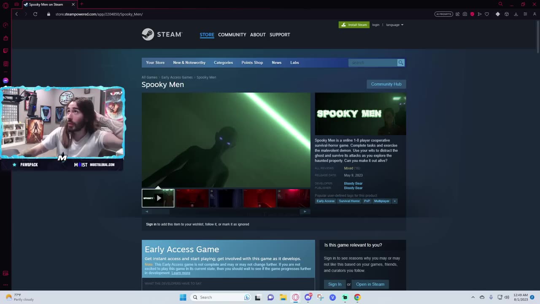This screenshot has width=540, height=304.
Task: Open the Your Store tab
Action: 155,62
